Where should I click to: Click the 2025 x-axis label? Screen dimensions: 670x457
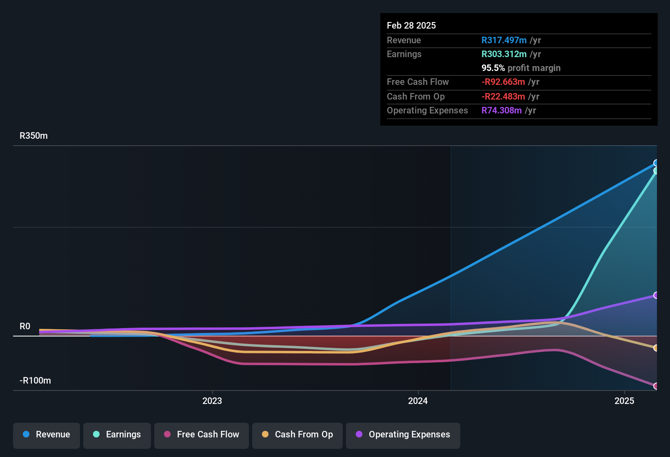click(x=624, y=401)
